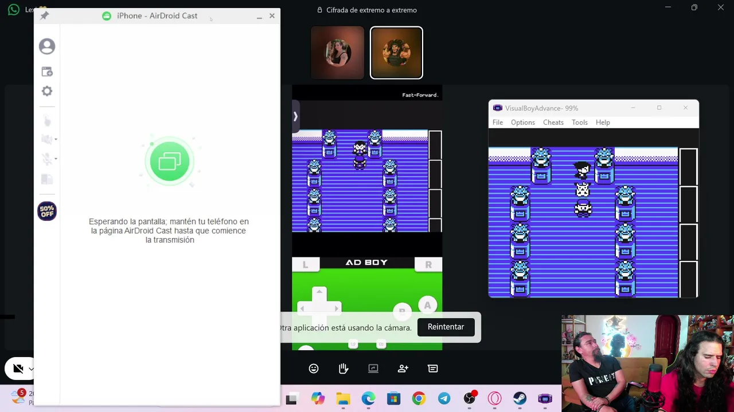
Task: Open the AirDroid Cast account profile
Action: click(x=47, y=46)
